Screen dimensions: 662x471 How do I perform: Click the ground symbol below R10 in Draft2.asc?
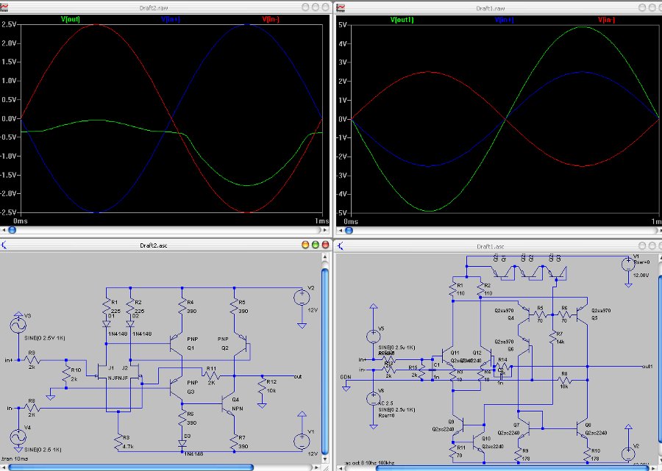[x=51, y=397]
